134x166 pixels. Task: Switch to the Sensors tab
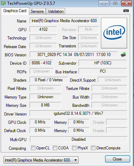(x=37, y=11)
